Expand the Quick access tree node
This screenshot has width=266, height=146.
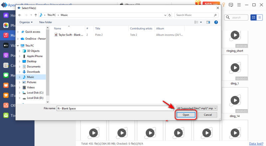(18, 32)
